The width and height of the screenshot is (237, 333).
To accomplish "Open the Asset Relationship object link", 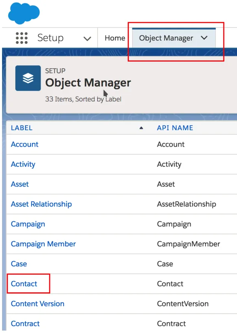I will pos(41,204).
